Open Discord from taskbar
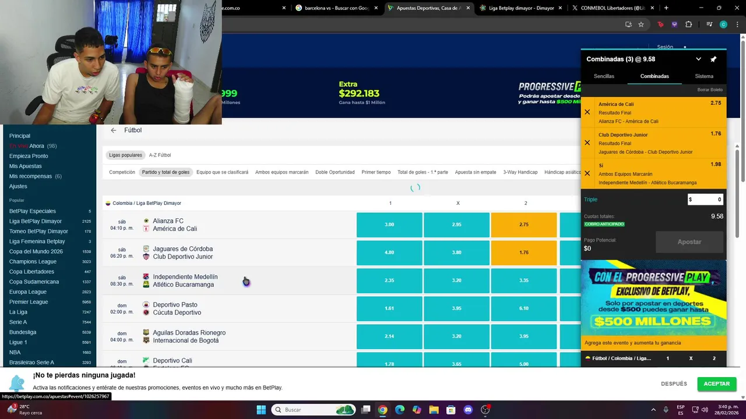The height and width of the screenshot is (419, 746). click(x=468, y=410)
